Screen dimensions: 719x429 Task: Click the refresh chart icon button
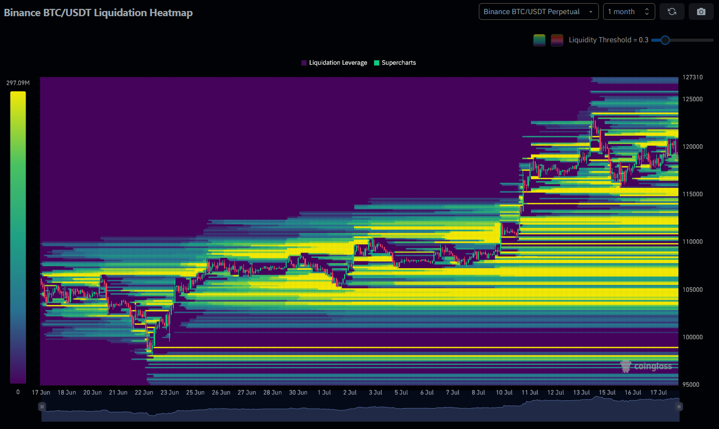pyautogui.click(x=672, y=11)
